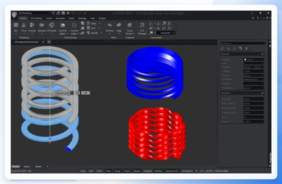Click the Model layout tab
282x184 pixels.
(x=16, y=167)
